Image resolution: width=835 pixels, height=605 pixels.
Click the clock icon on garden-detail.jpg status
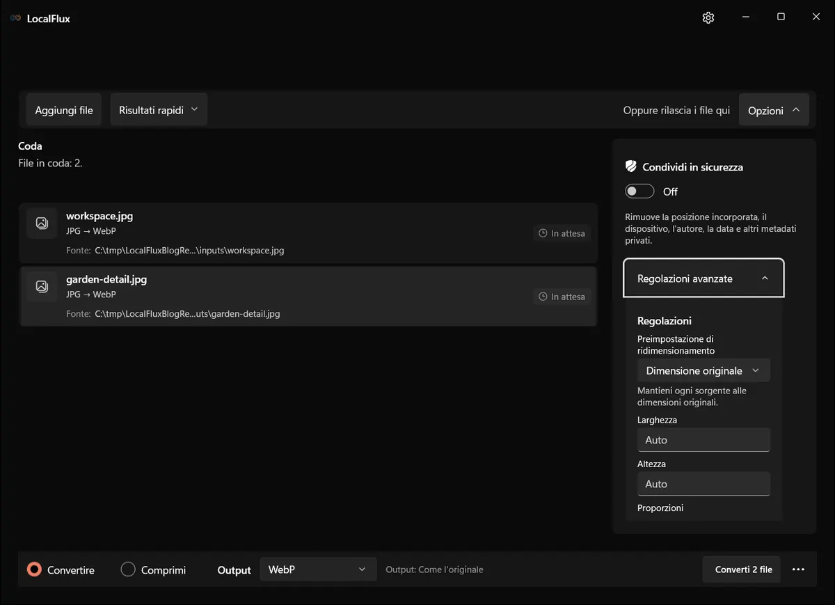(543, 297)
